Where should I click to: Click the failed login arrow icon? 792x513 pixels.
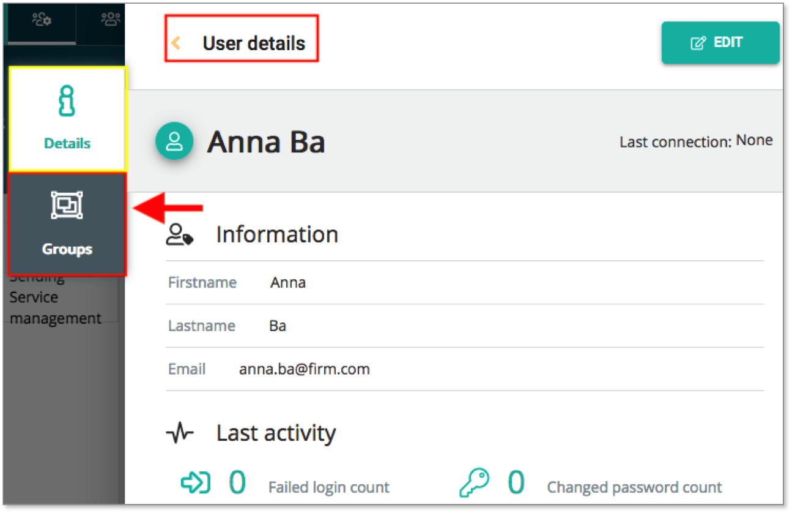point(196,484)
